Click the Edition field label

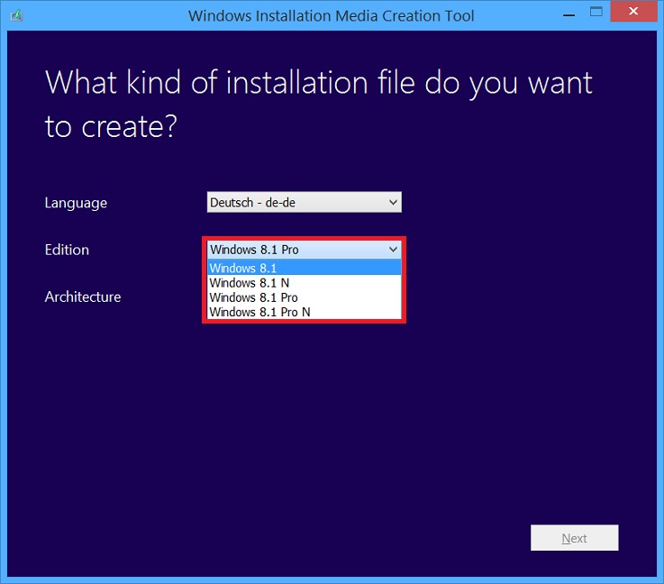(x=67, y=250)
